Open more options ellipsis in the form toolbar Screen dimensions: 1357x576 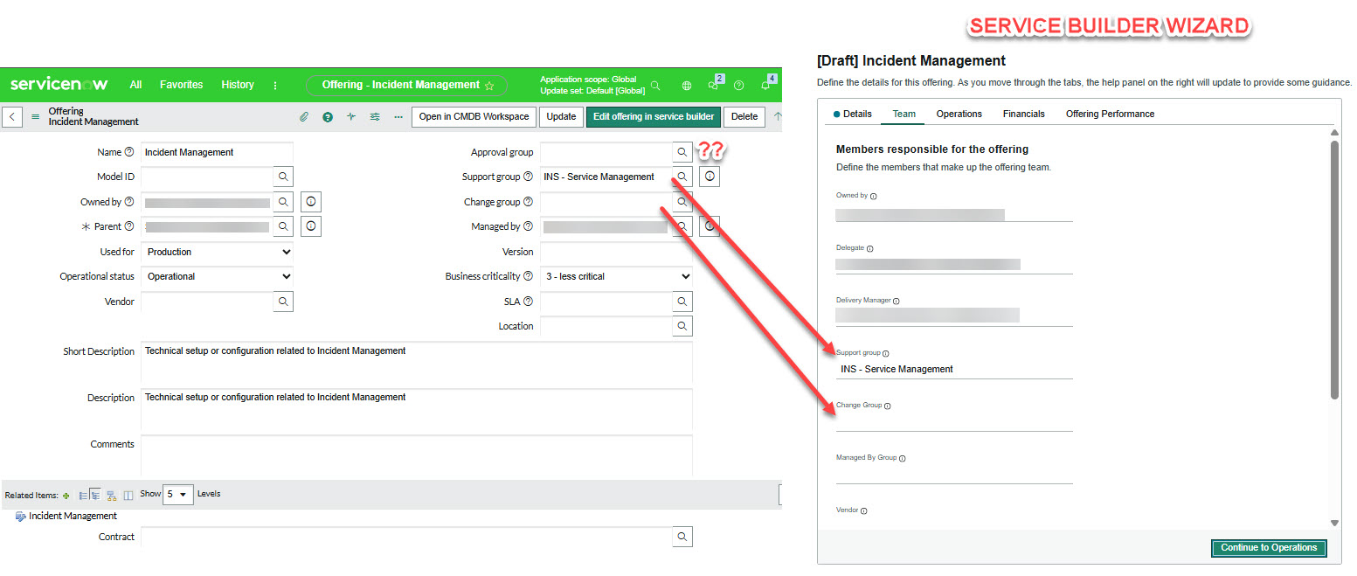pyautogui.click(x=398, y=116)
